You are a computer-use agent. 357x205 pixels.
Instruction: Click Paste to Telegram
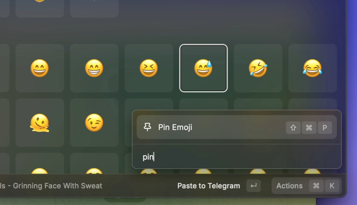pos(208,186)
